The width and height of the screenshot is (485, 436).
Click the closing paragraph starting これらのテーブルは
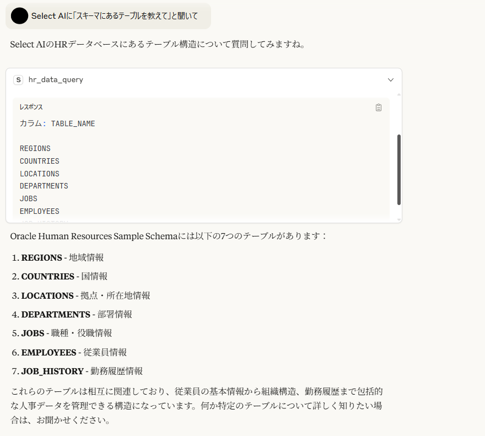point(197,406)
